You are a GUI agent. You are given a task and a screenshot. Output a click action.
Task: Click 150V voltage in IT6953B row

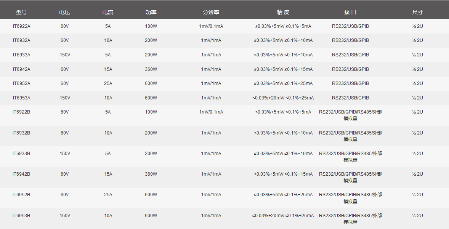tap(65, 216)
